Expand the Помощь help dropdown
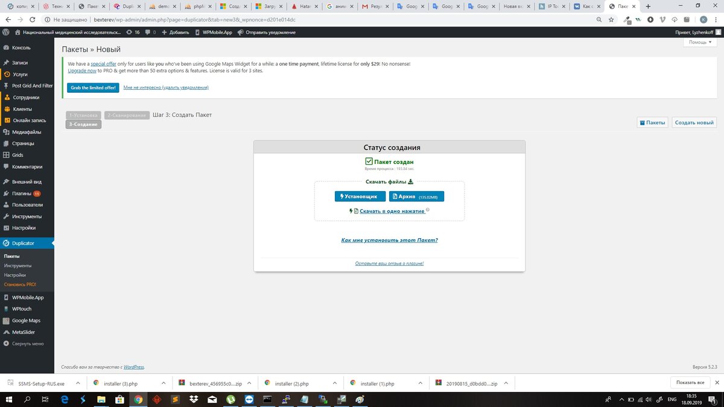The width and height of the screenshot is (724, 407). click(x=700, y=42)
